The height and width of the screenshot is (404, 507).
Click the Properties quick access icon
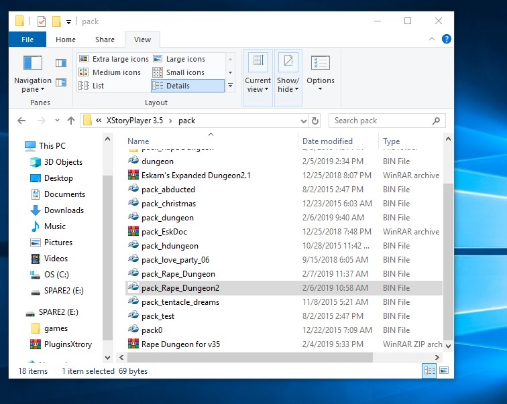click(x=42, y=21)
